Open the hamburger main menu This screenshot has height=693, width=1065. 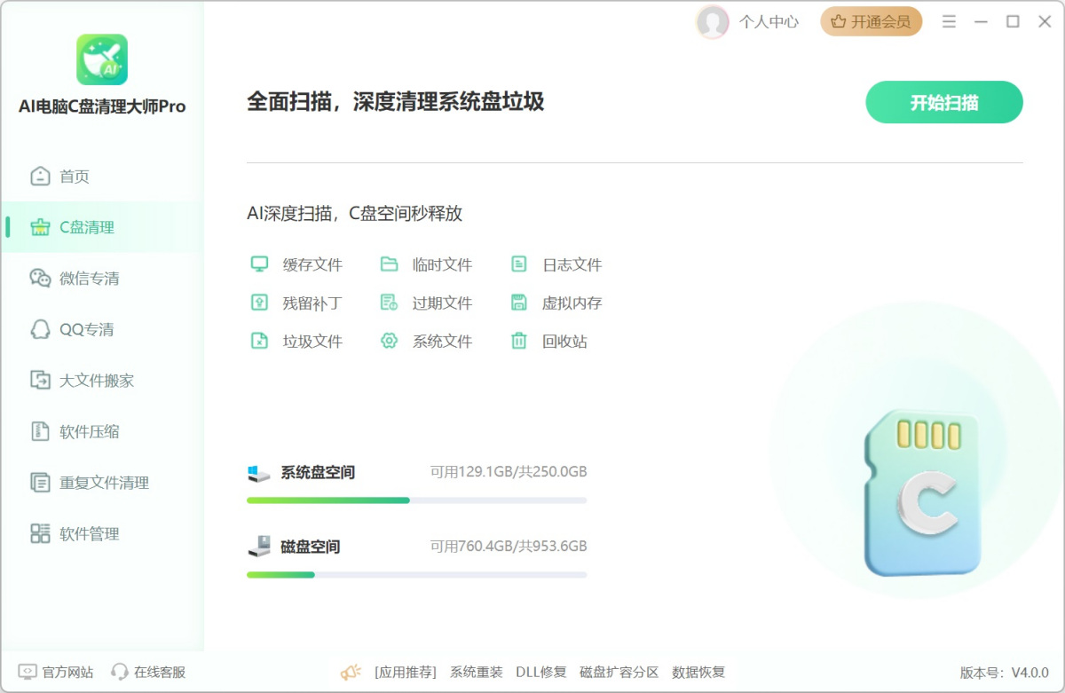pyautogui.click(x=949, y=22)
